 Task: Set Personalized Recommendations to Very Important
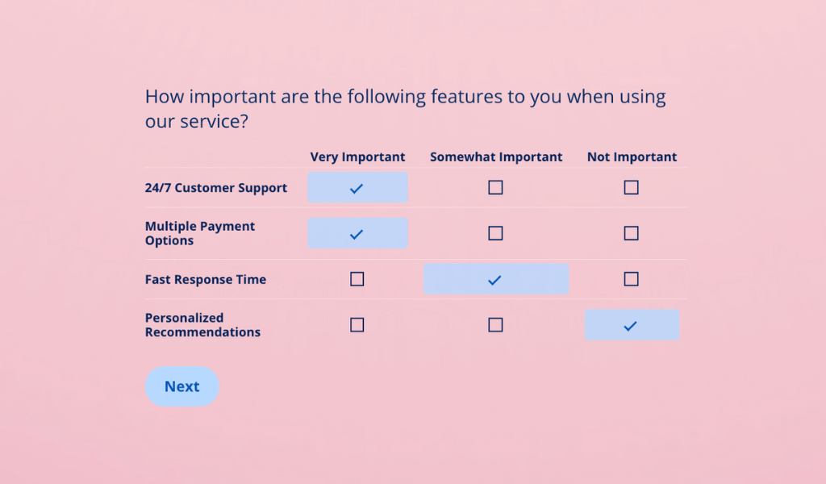click(x=357, y=325)
